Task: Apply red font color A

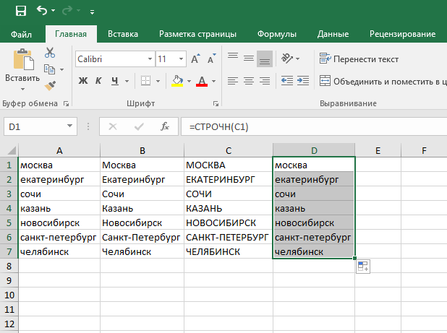Action: [202, 81]
